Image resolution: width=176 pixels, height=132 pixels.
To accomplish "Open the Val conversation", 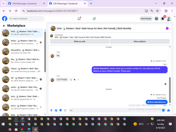I will 22,79.
